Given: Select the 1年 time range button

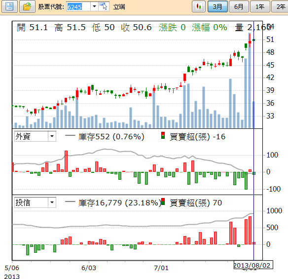Looking at the screenshot, I should click(260, 6).
